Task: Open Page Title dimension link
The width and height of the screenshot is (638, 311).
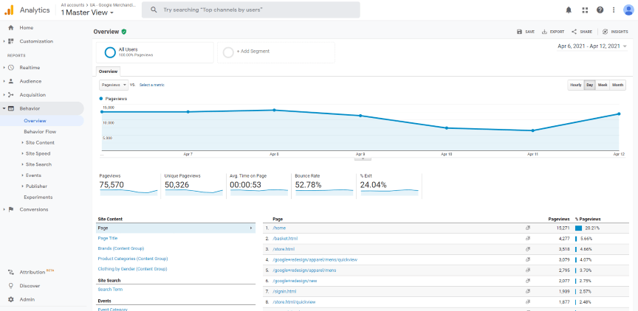Action: point(107,238)
